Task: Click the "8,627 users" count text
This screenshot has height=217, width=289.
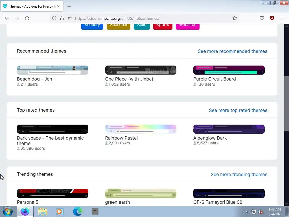Action: (x=207, y=143)
